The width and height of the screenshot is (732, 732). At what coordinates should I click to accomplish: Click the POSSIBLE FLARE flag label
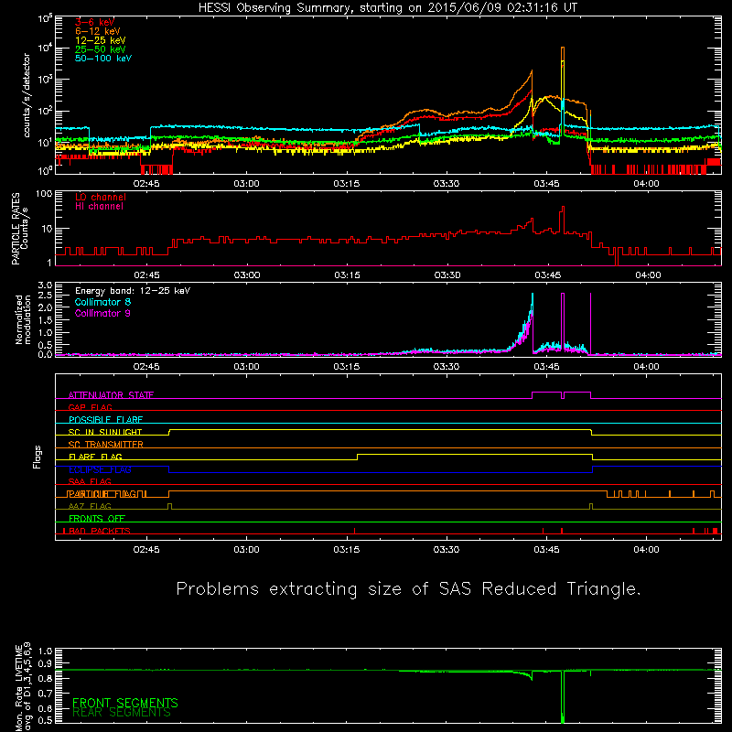(105, 420)
